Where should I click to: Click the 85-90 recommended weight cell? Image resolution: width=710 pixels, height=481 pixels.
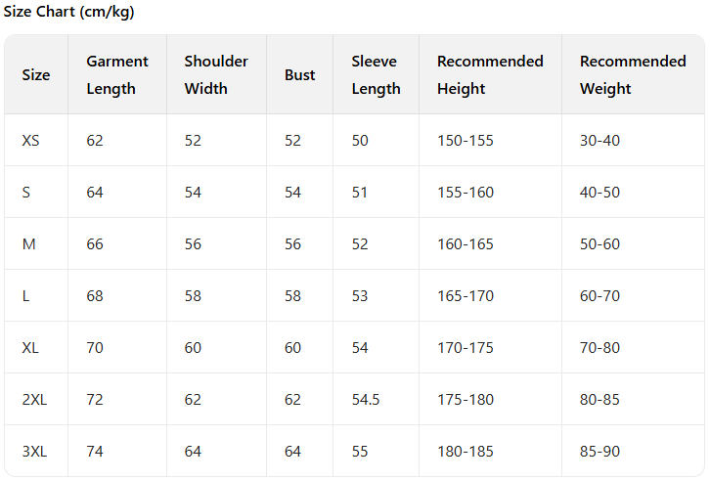click(599, 452)
